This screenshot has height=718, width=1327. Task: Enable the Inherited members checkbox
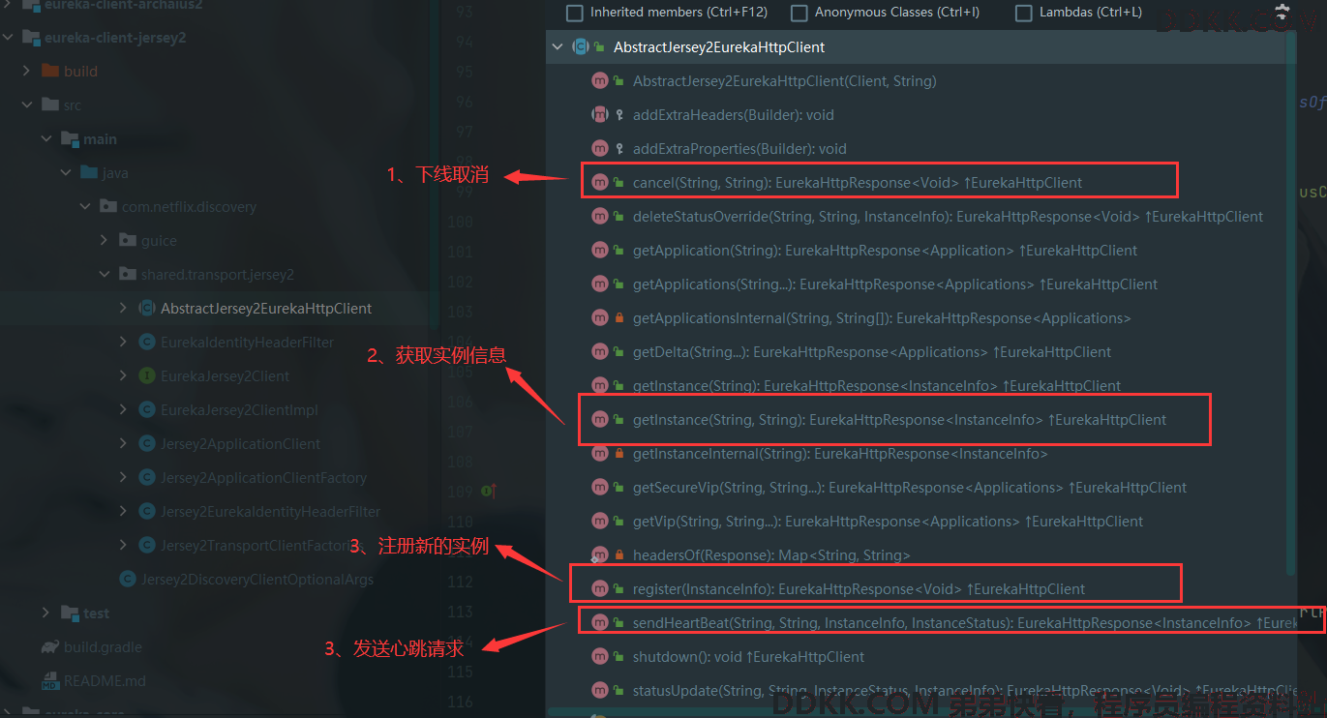(575, 13)
